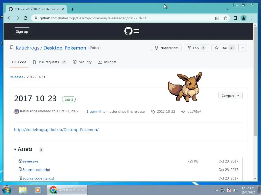Click the volume speaker tray icon
Viewport: 261px width, 195px height.
click(x=235, y=190)
